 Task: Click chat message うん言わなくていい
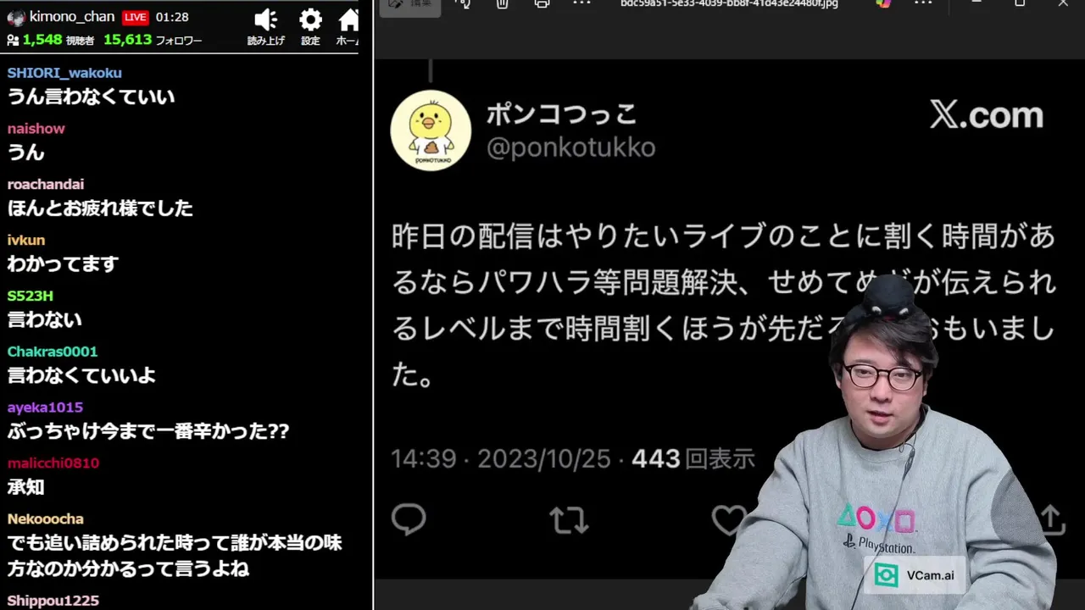click(91, 97)
